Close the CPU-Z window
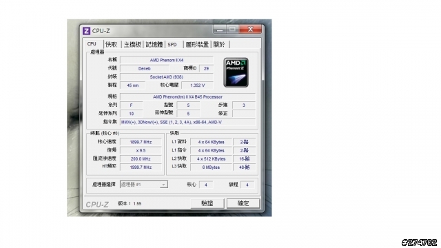 pos(250,29)
